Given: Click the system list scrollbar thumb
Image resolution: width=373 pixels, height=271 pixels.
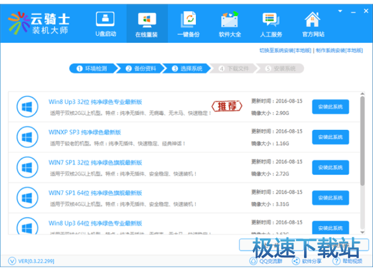Looking at the screenshot, I should [x=362, y=140].
